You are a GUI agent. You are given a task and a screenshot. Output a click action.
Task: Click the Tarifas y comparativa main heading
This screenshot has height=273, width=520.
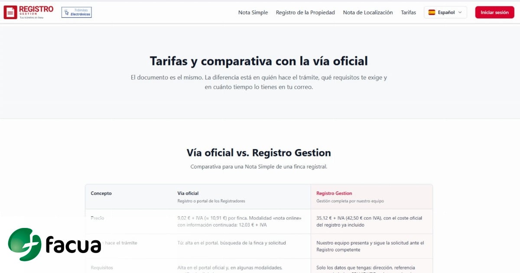(x=259, y=61)
